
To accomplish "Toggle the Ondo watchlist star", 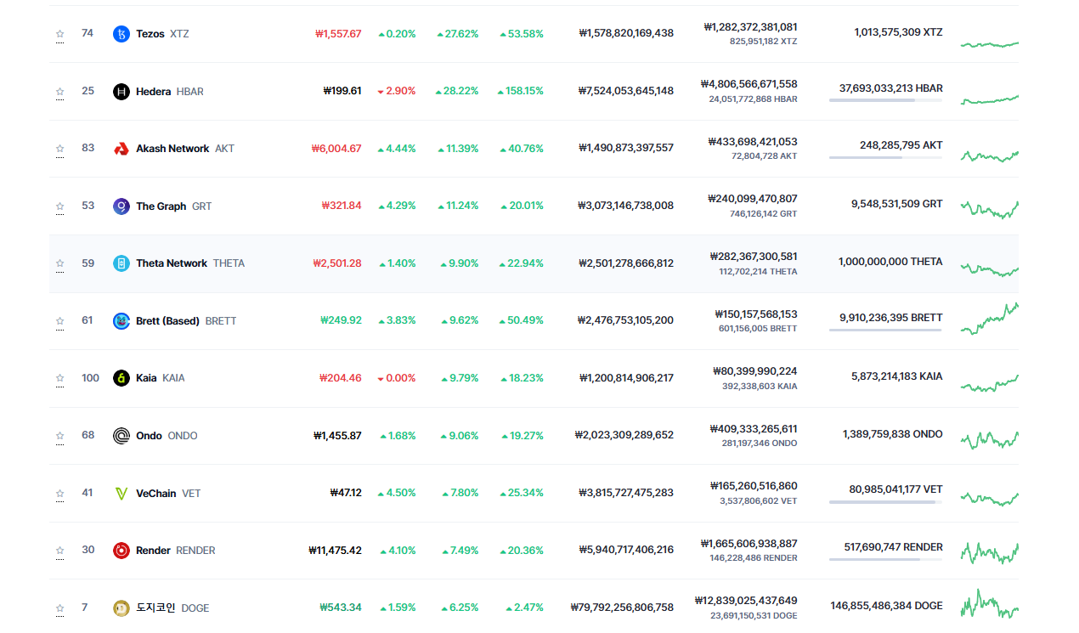I will [x=60, y=436].
